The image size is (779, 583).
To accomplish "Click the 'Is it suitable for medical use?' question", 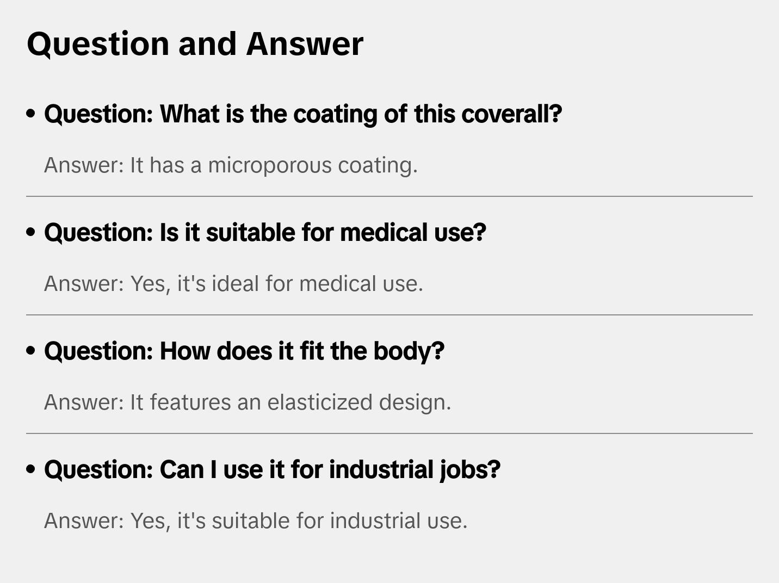I will pos(265,233).
